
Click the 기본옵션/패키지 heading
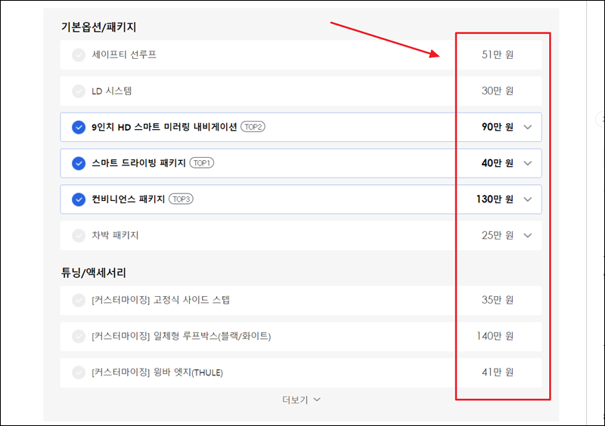98,27
